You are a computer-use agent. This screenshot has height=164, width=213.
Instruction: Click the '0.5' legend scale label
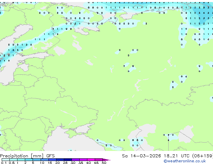coord(11,163)
